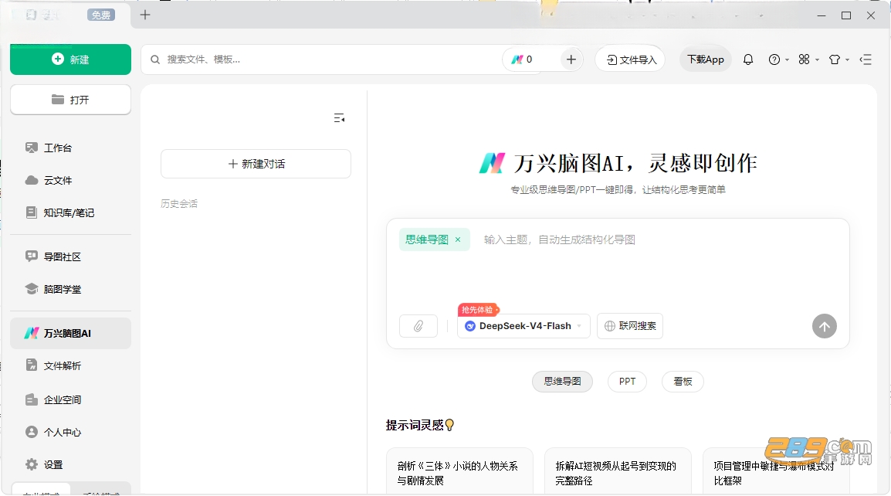The width and height of the screenshot is (891, 496).
Task: Open notifications bell icon
Action: pyautogui.click(x=748, y=59)
